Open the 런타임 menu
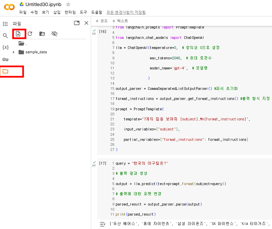 tap(70, 12)
